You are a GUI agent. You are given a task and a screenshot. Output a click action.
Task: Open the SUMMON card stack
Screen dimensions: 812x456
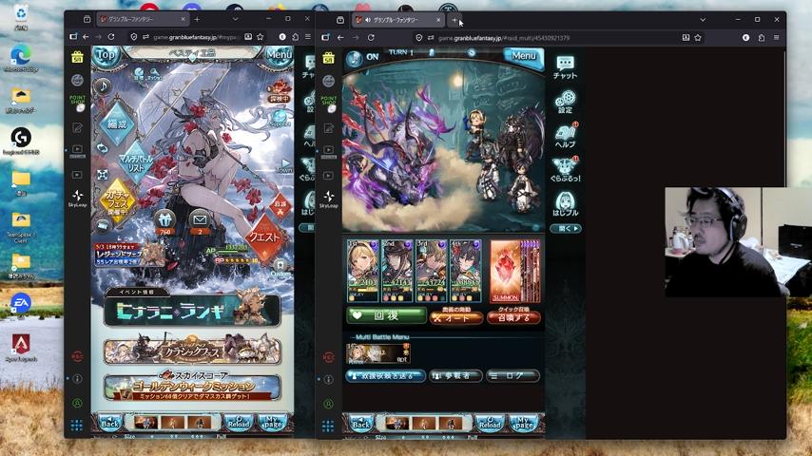(x=515, y=271)
